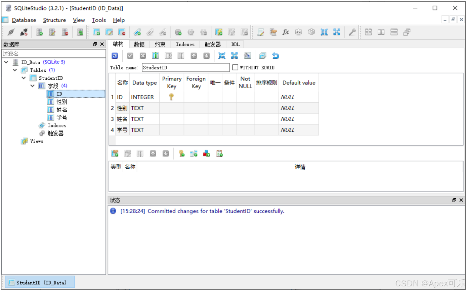Open the Help menu
The width and height of the screenshot is (467, 291).
click(119, 20)
